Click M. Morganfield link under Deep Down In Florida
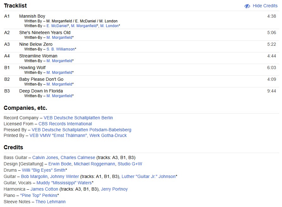 (x=59, y=96)
